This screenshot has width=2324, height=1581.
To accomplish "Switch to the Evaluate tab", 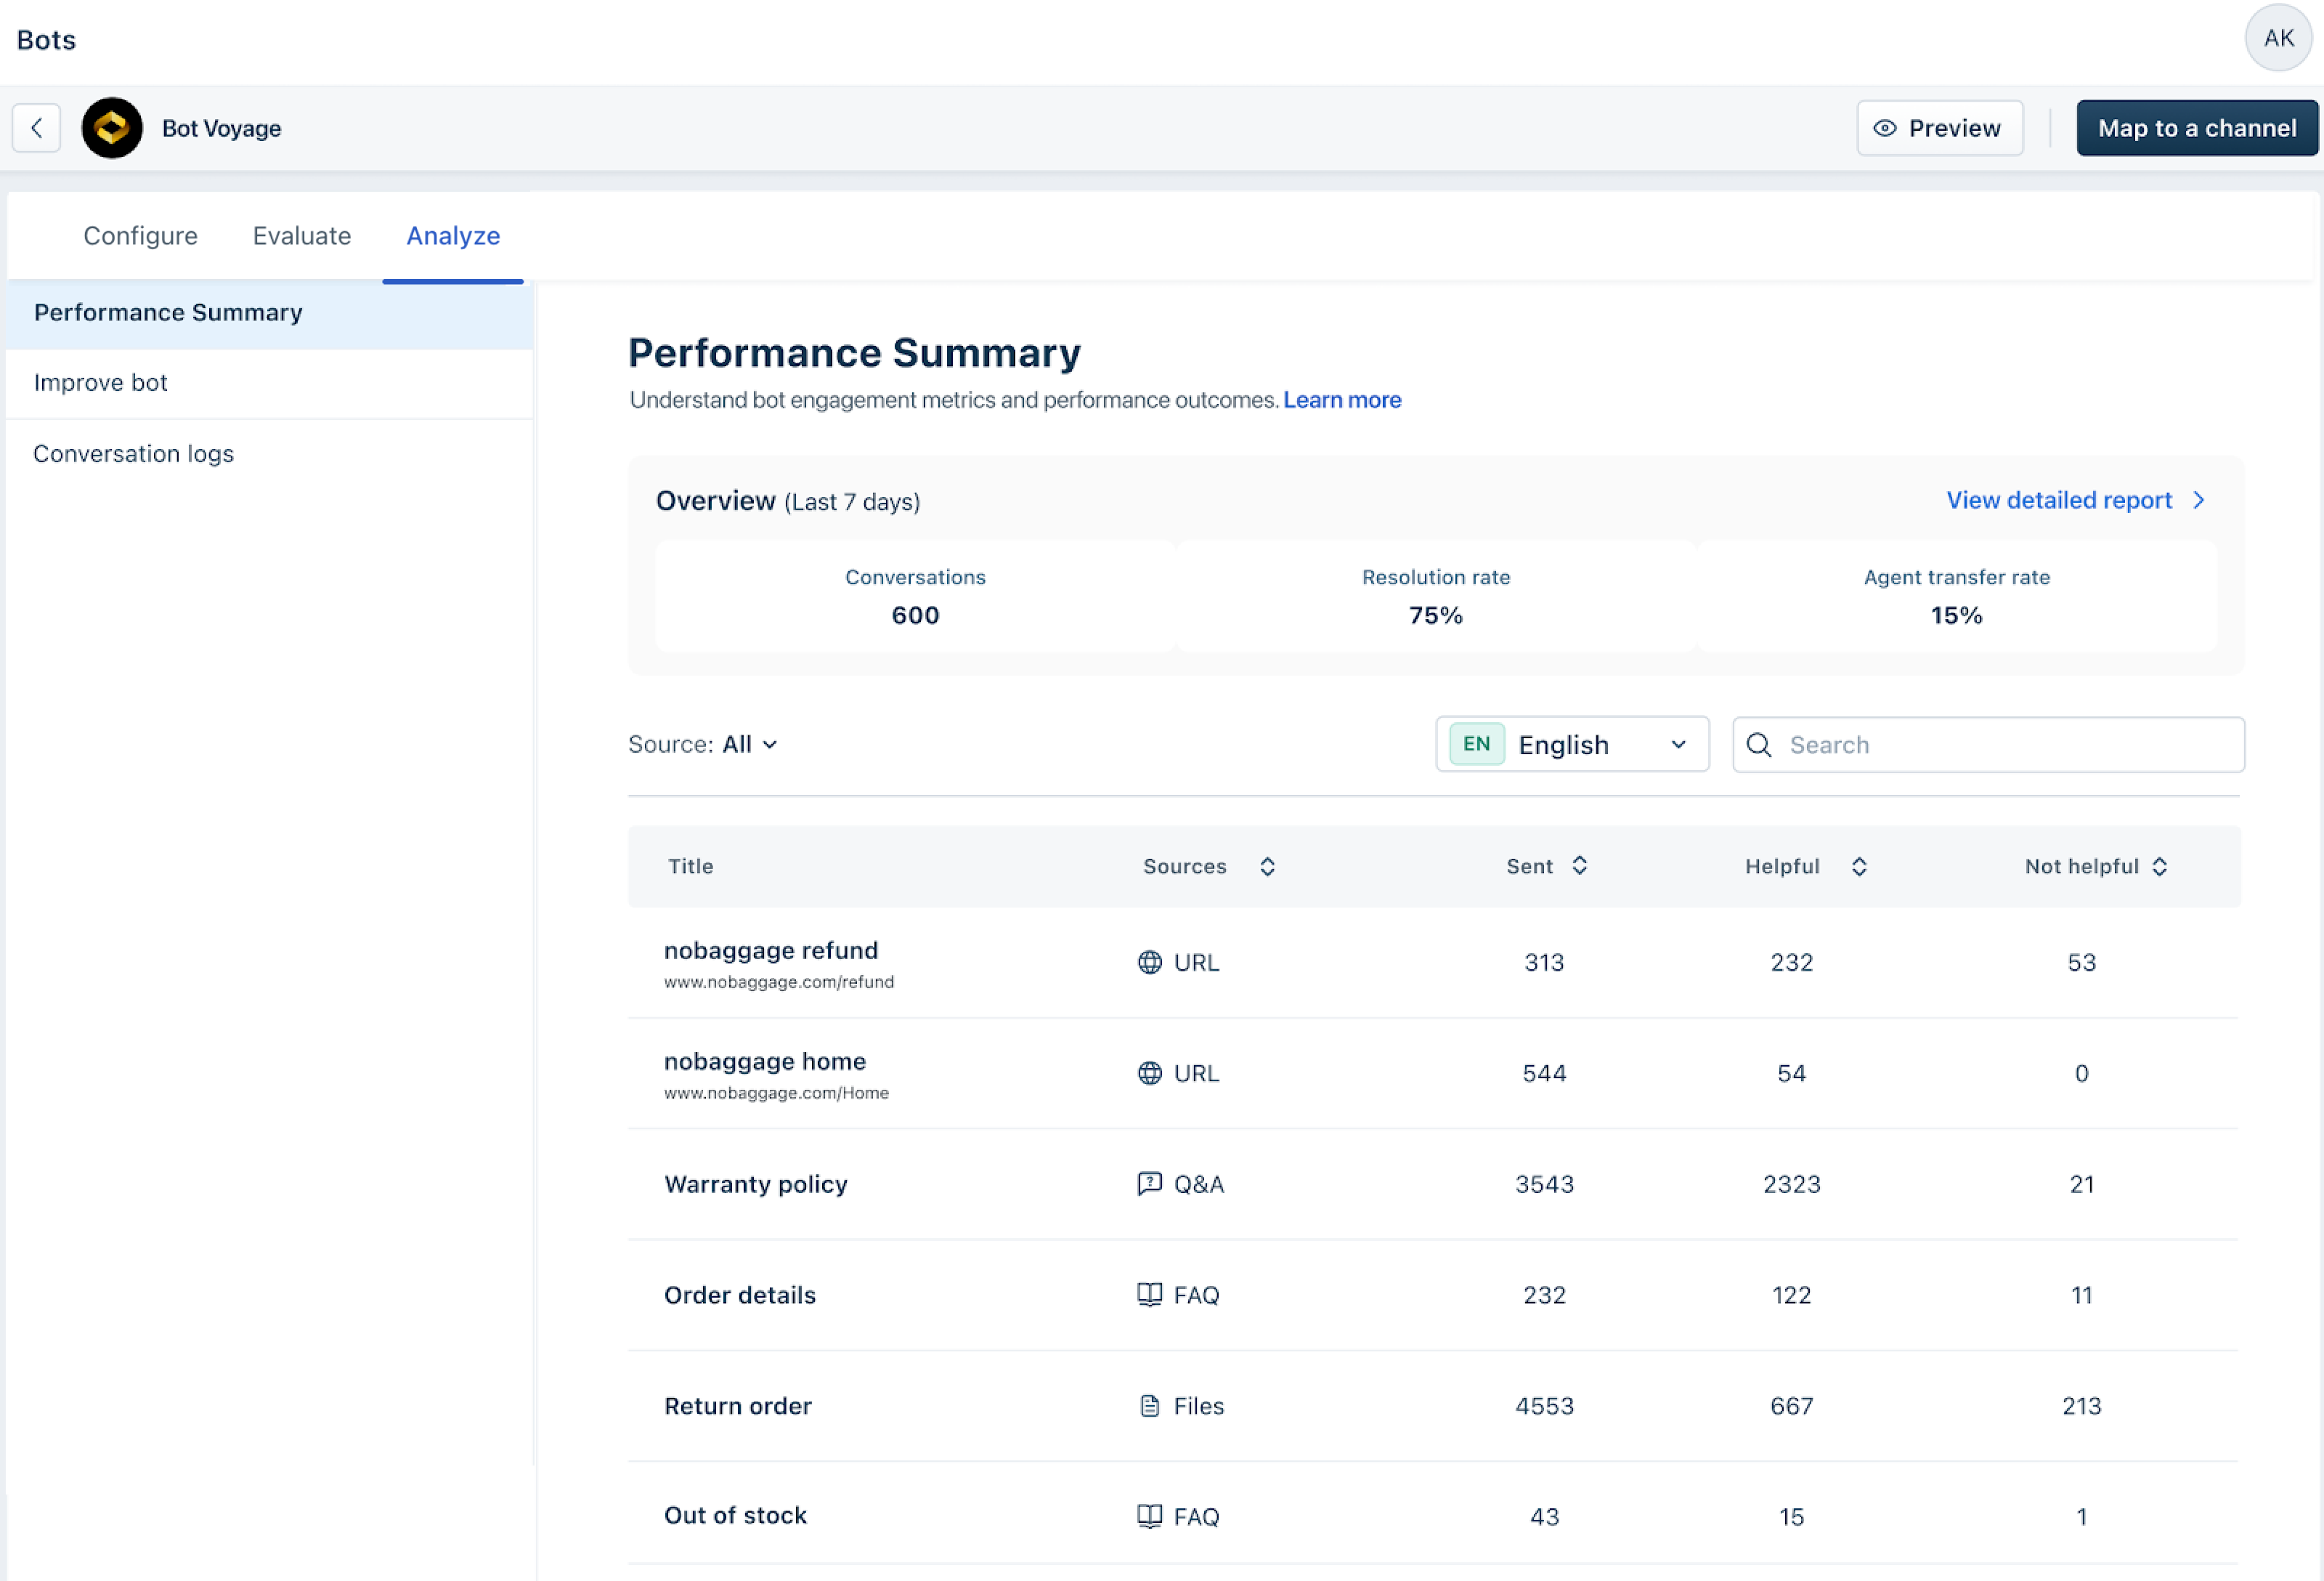I will coord(302,236).
